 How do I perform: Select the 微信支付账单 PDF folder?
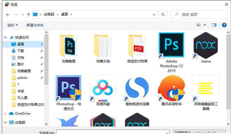[x=137, y=47]
